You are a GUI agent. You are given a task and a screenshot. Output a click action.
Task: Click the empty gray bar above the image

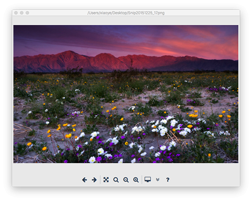click(126, 20)
